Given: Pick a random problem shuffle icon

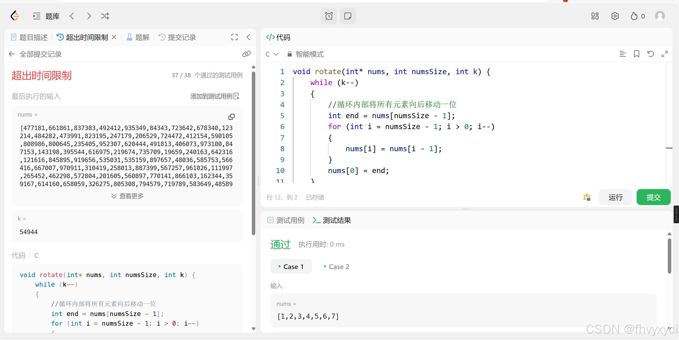Looking at the screenshot, I should tap(105, 16).
